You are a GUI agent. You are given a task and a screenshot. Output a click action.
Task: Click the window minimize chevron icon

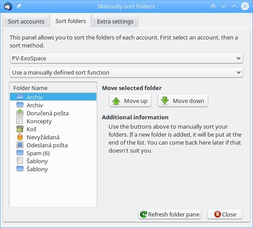(x=224, y=7)
